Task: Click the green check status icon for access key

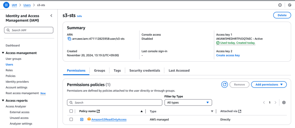Action: tap(218, 43)
